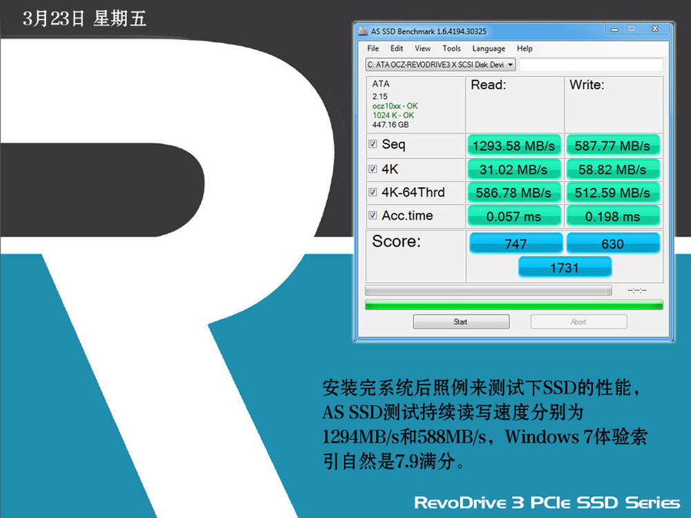Click the total score 1731
The image size is (691, 518).
[565, 267]
